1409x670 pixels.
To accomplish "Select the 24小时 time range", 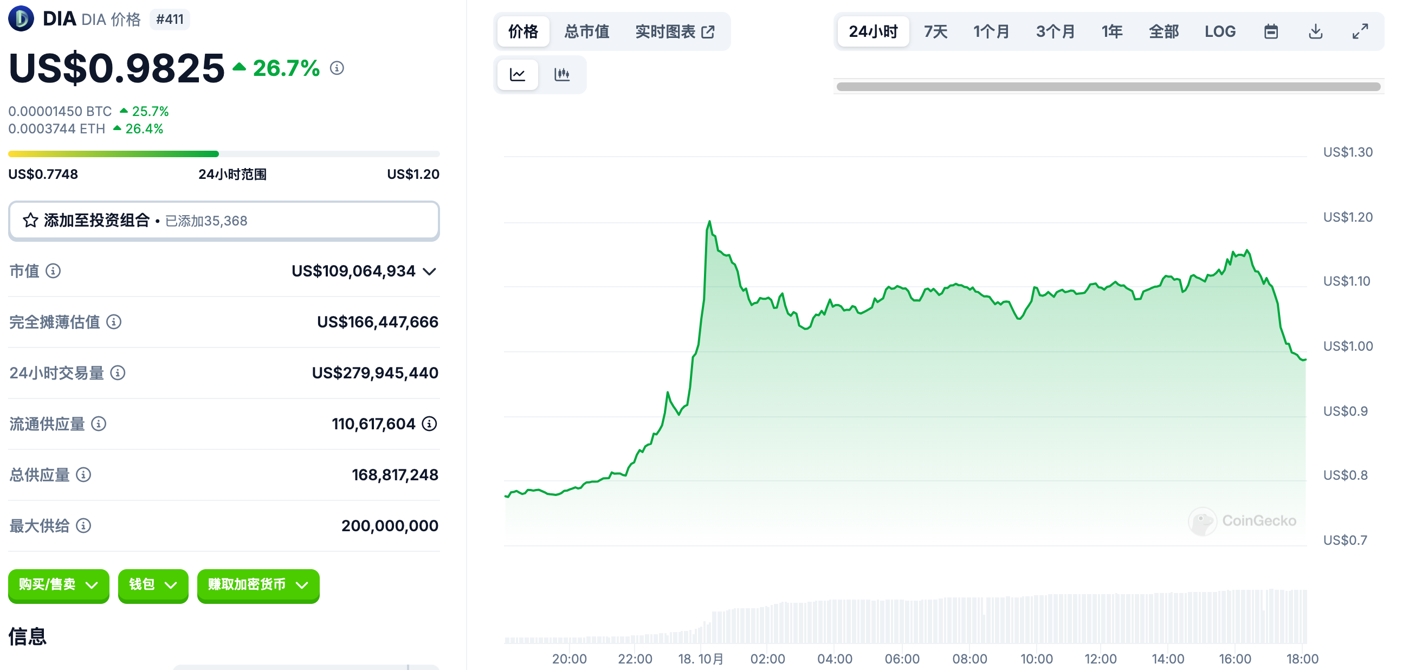I will coord(873,32).
